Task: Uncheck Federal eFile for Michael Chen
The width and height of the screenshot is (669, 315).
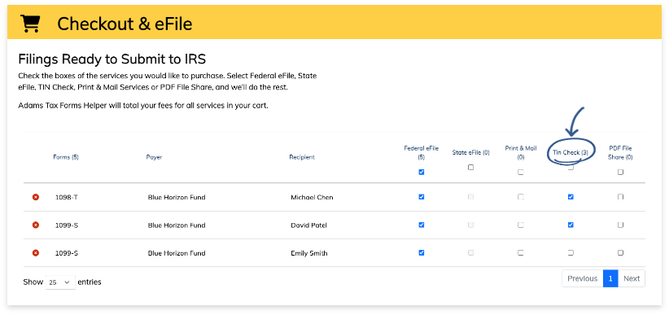Action: point(422,197)
